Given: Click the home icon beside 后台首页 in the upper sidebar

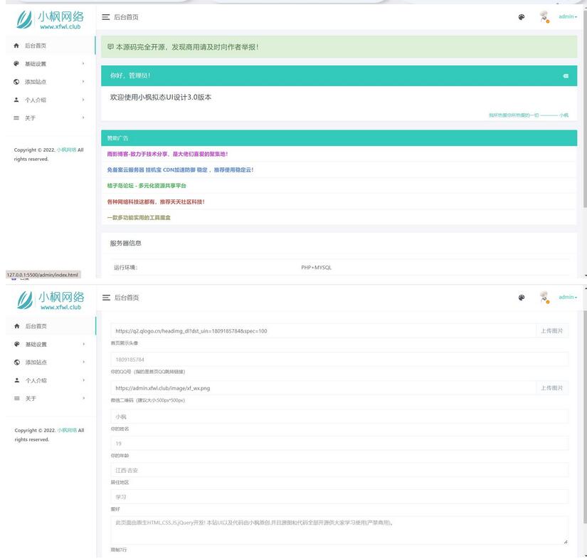Looking at the screenshot, I should pos(16,46).
